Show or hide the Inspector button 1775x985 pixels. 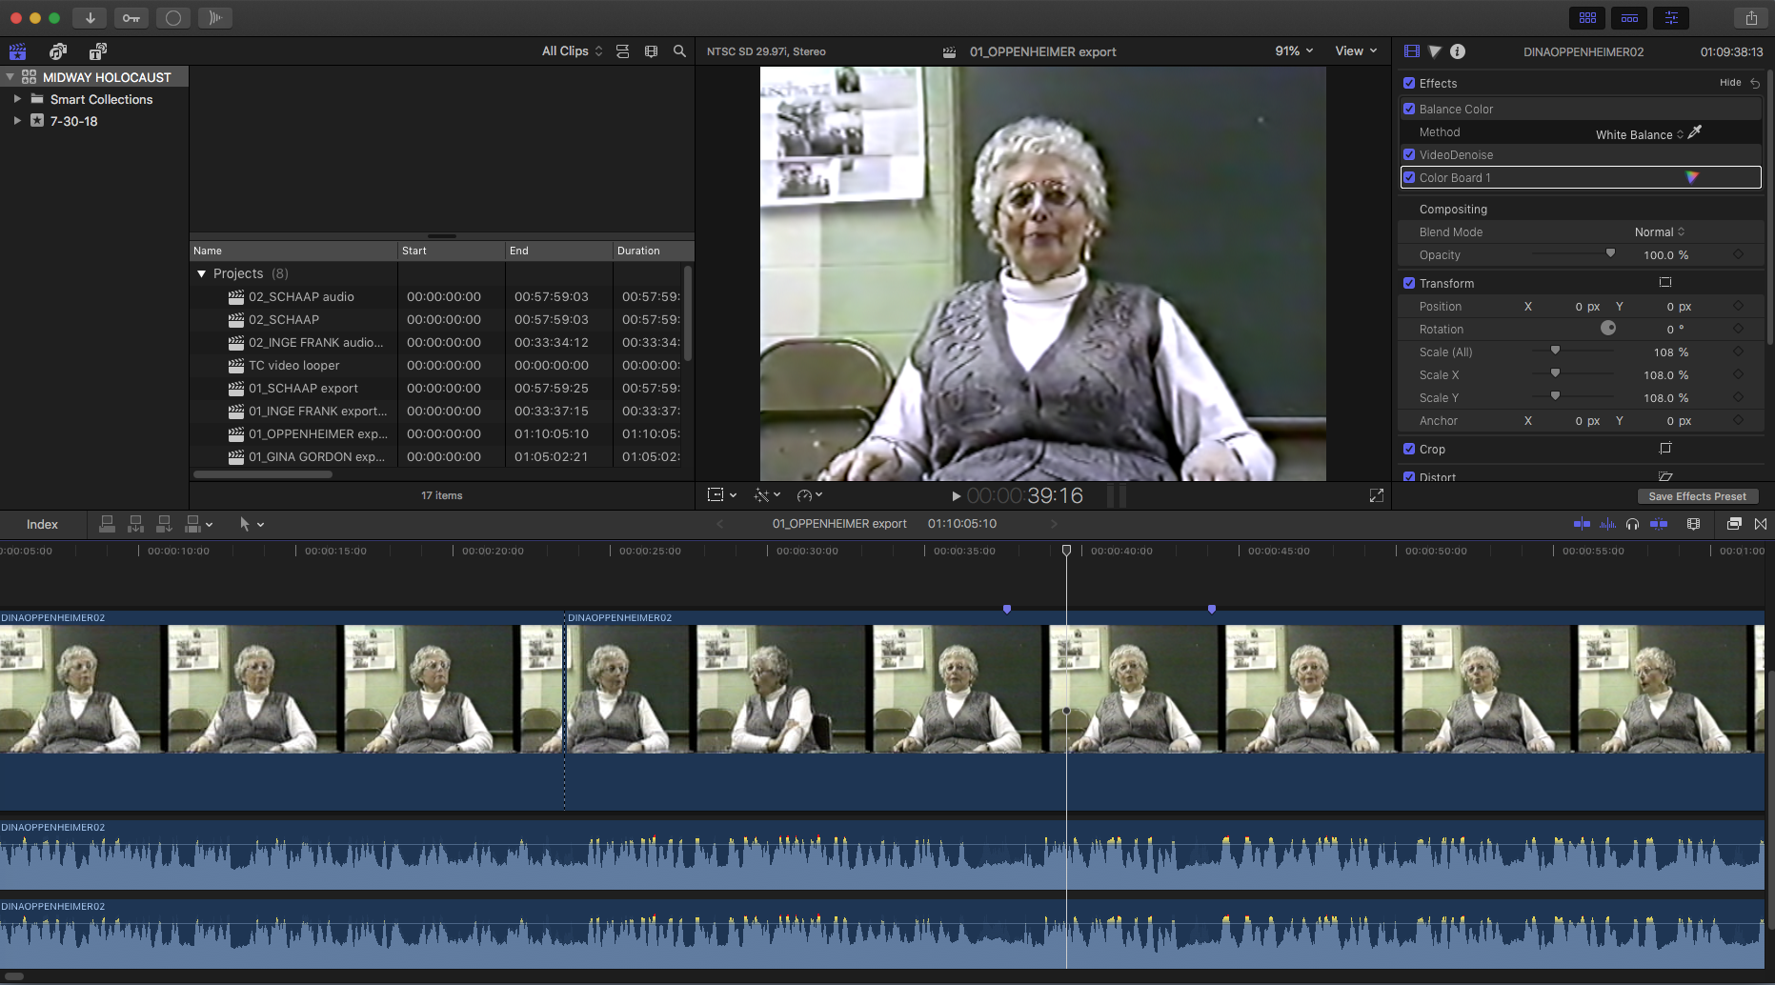point(1671,18)
